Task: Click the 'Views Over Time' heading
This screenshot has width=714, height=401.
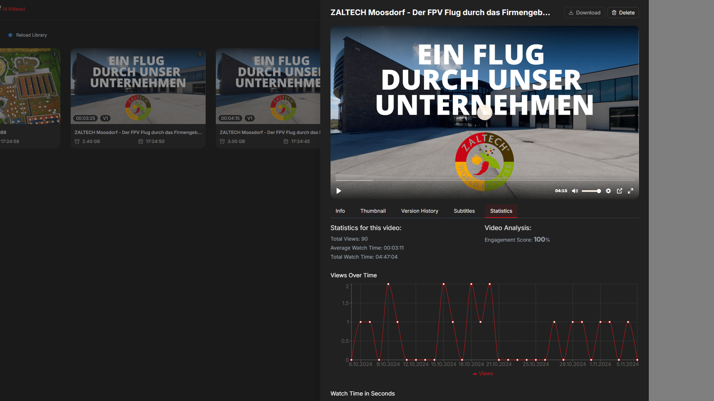Action: pos(354,275)
